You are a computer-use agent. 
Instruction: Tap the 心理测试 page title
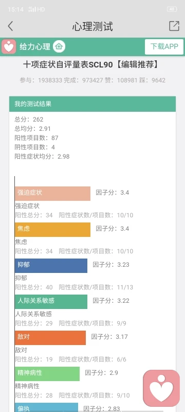point(92,26)
